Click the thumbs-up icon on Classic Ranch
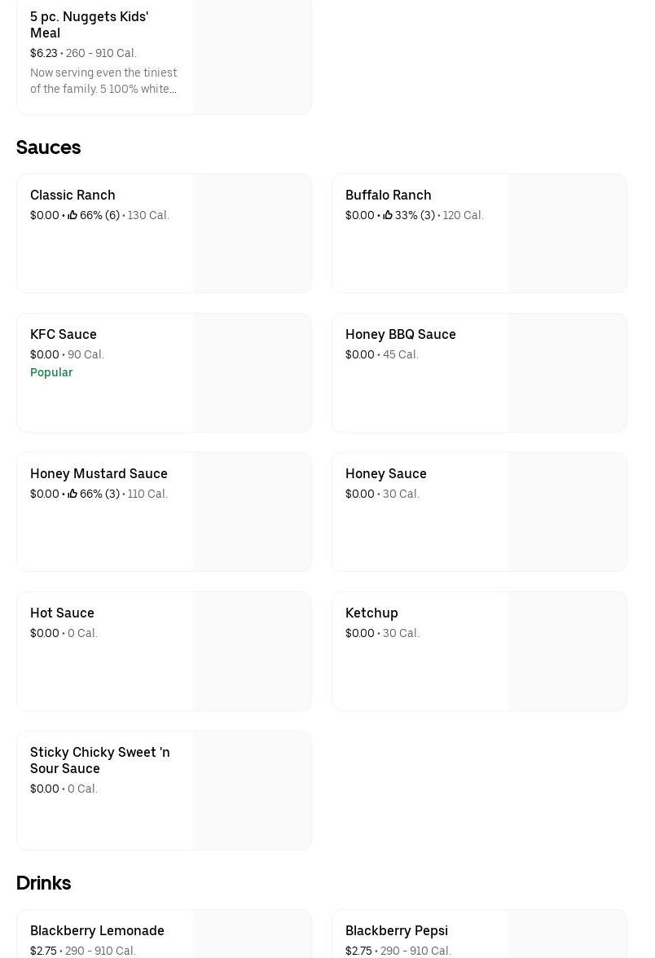 pyautogui.click(x=73, y=215)
